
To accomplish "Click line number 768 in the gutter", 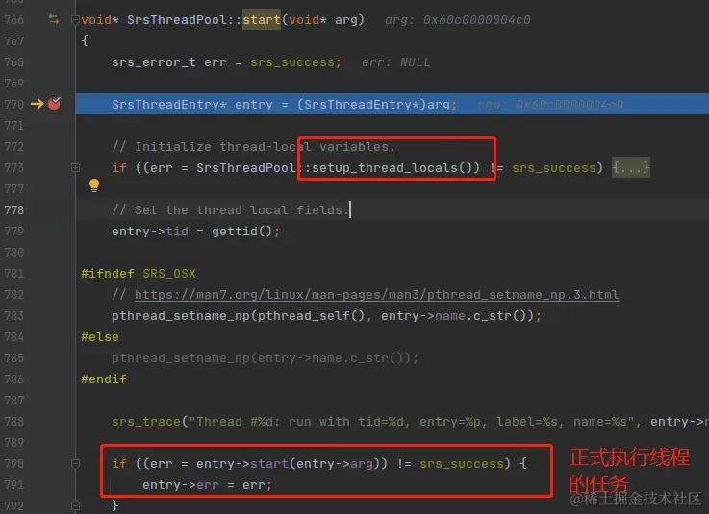I will pyautogui.click(x=14, y=61).
